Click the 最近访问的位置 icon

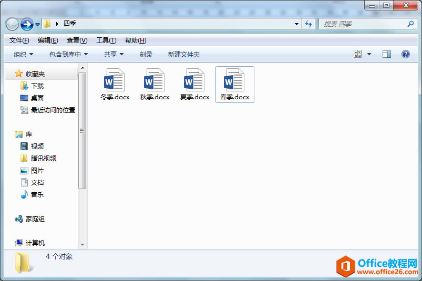pyautogui.click(x=24, y=110)
